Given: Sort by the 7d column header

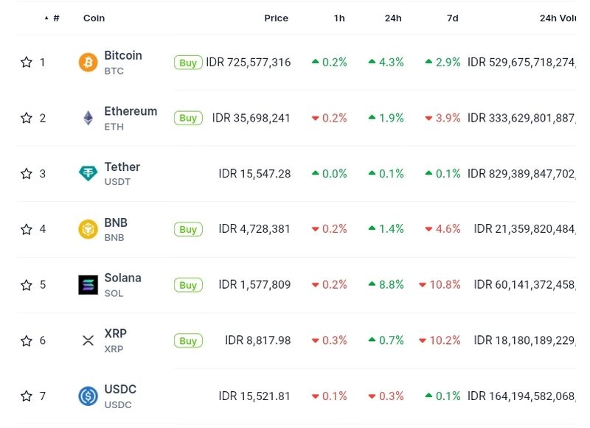Looking at the screenshot, I should point(452,18).
